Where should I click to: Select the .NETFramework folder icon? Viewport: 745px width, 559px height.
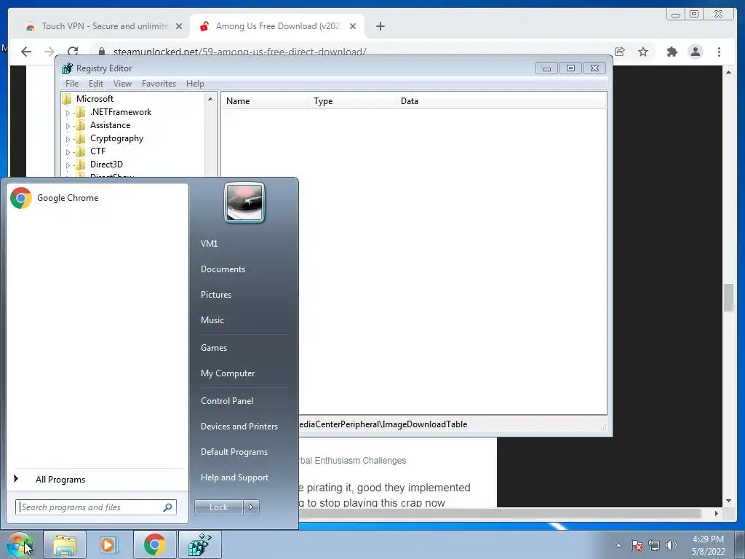click(81, 112)
